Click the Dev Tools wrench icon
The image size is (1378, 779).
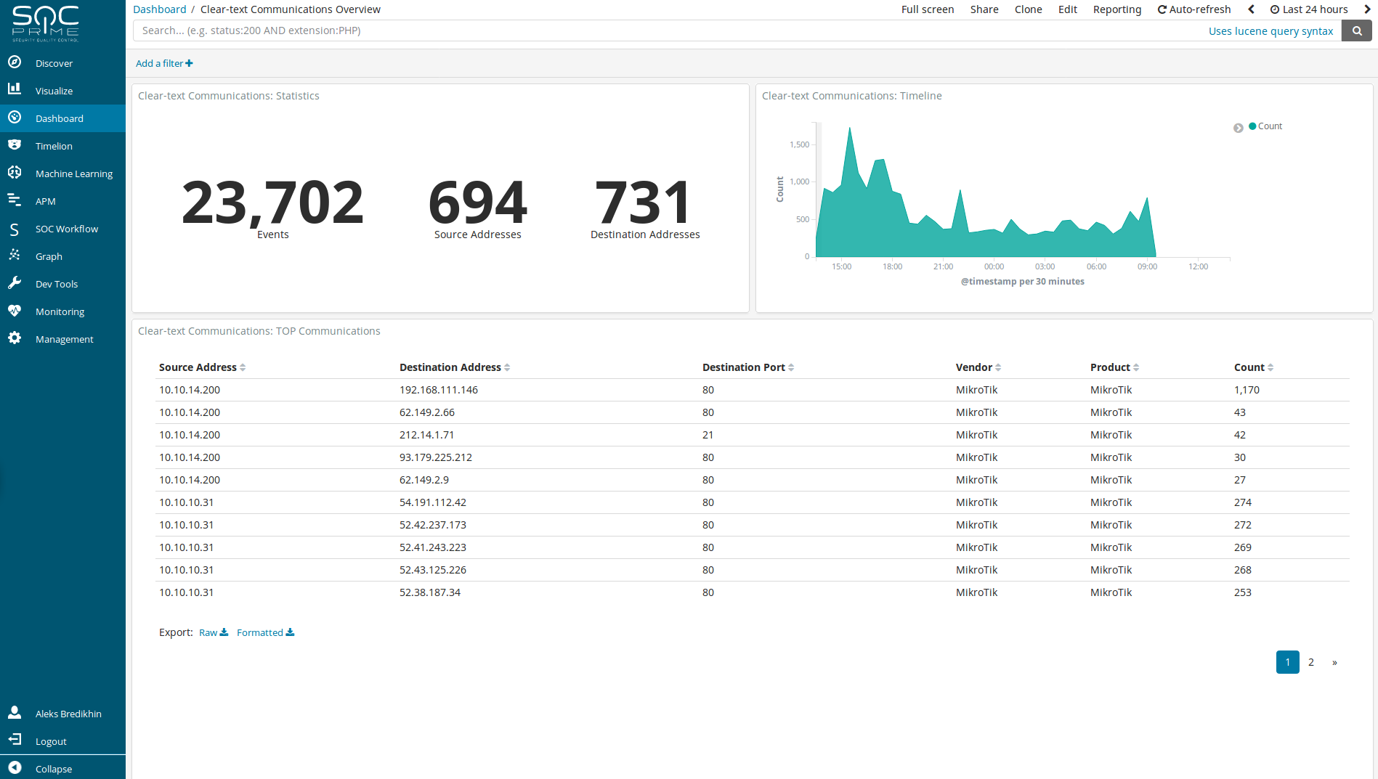click(15, 283)
